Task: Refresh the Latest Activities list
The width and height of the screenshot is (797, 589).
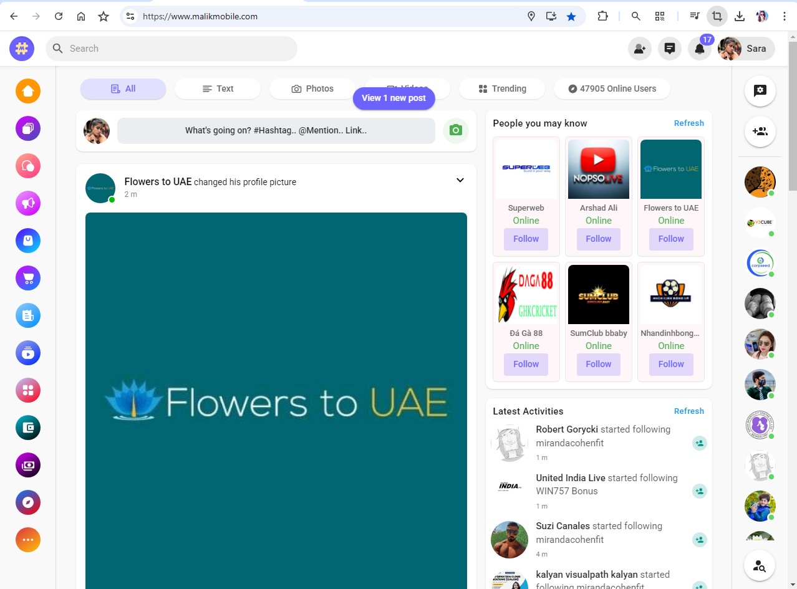Action: click(689, 411)
